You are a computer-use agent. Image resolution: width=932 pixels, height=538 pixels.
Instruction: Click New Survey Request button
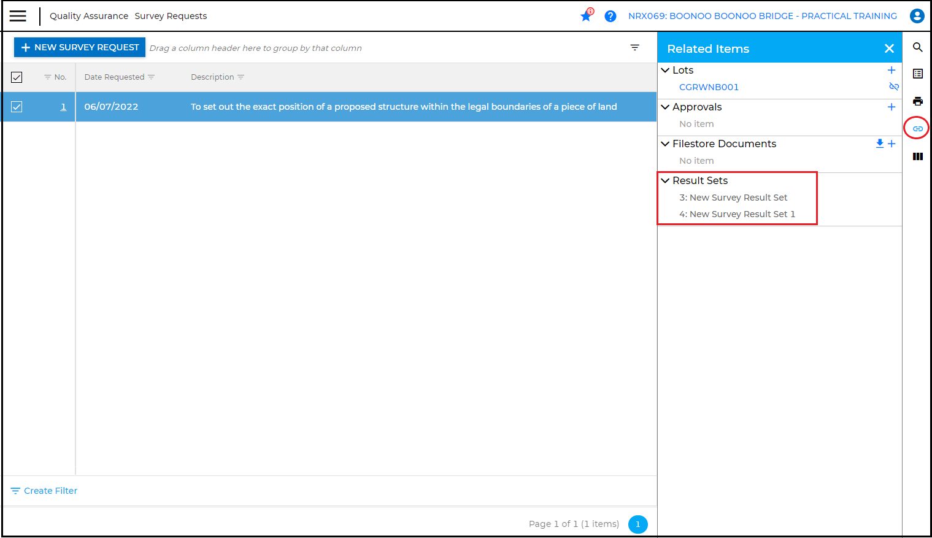[80, 47]
